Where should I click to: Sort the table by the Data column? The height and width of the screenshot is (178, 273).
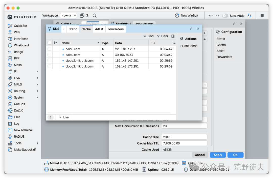tap(131, 43)
